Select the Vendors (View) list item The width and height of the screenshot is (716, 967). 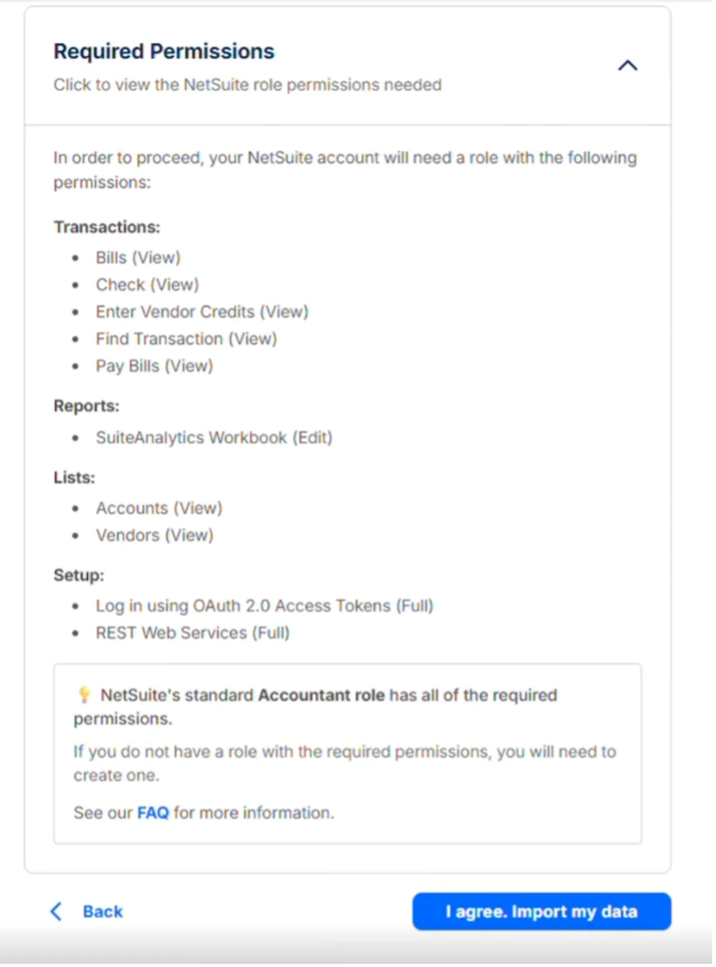tap(154, 535)
